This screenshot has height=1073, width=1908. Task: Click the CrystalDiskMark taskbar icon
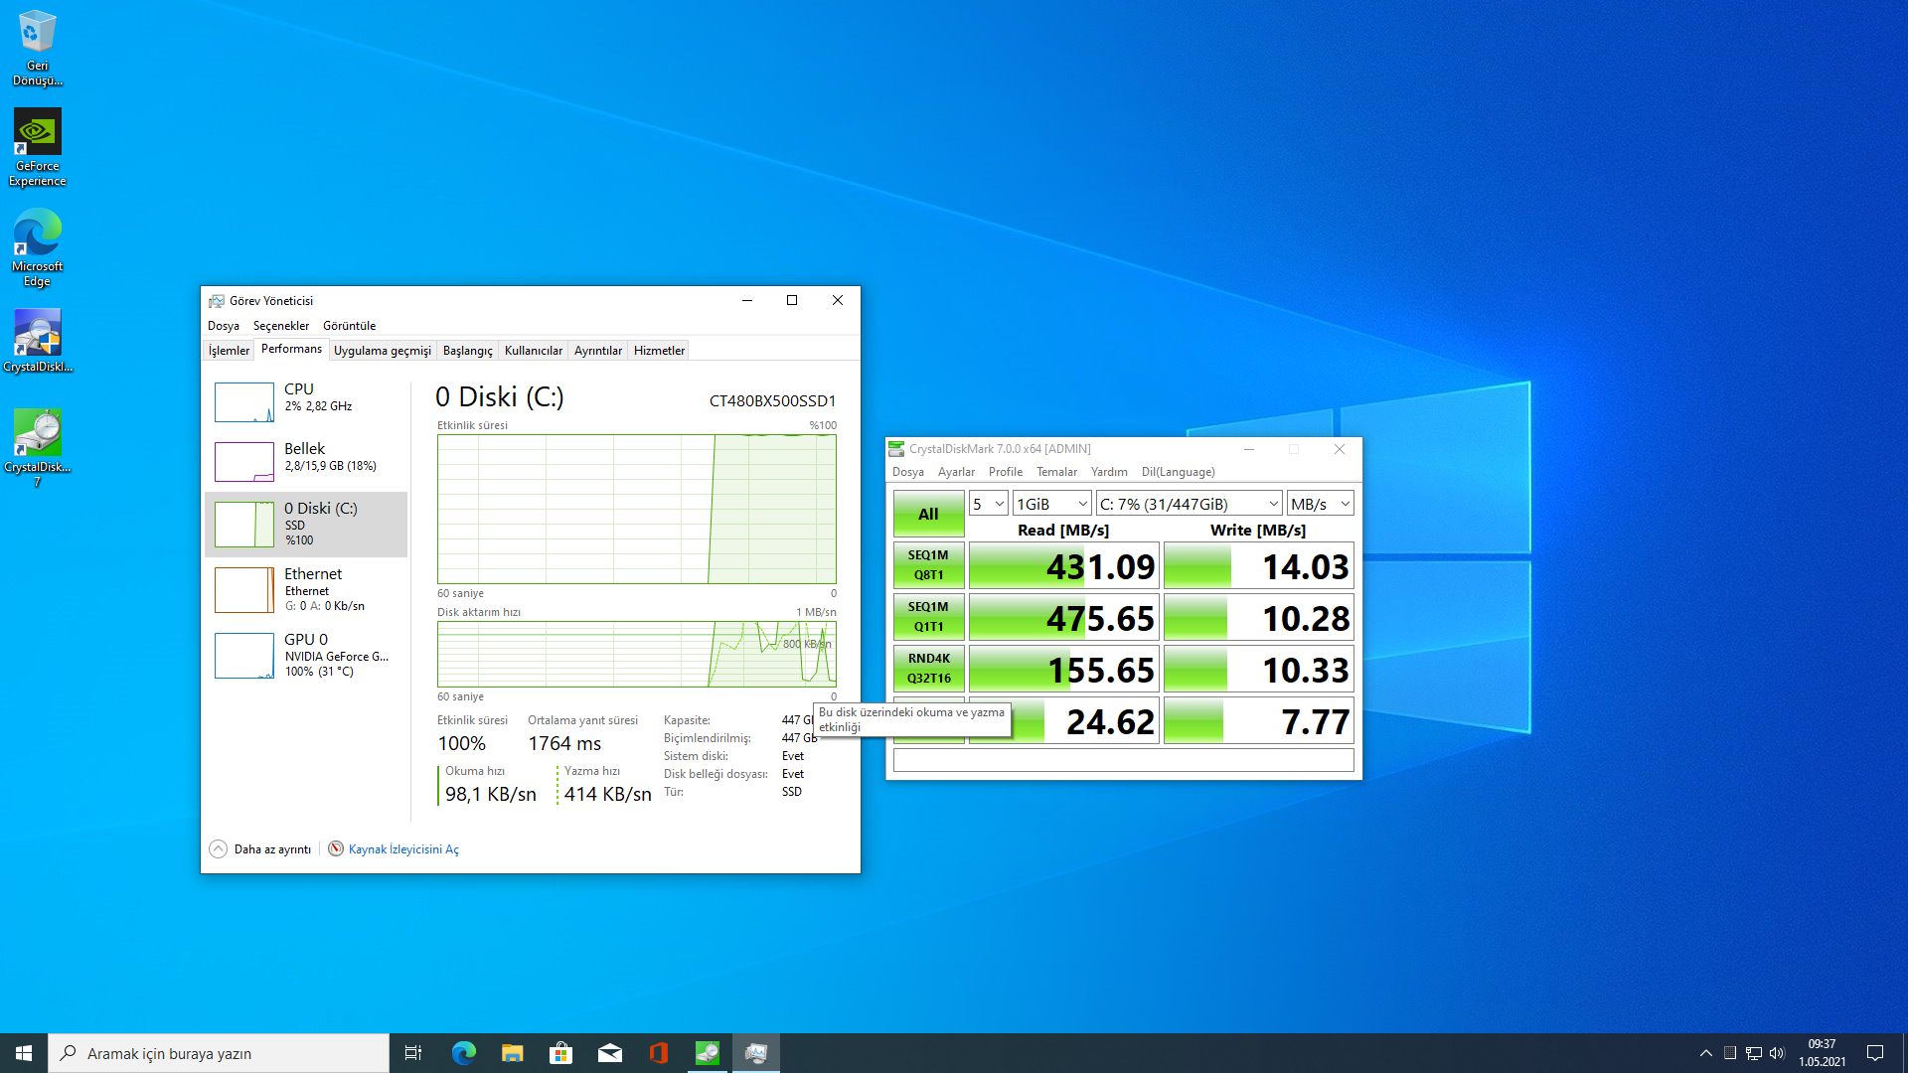707,1053
